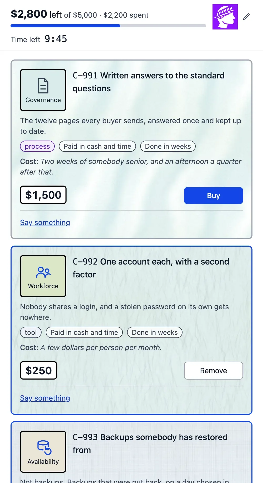Click the $1,500 price box
The width and height of the screenshot is (263, 483).
tap(43, 195)
